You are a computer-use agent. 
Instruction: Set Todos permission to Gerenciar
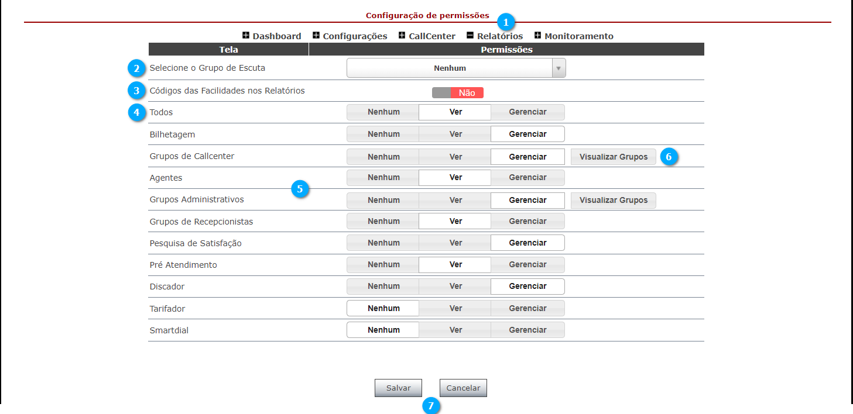pyautogui.click(x=527, y=112)
